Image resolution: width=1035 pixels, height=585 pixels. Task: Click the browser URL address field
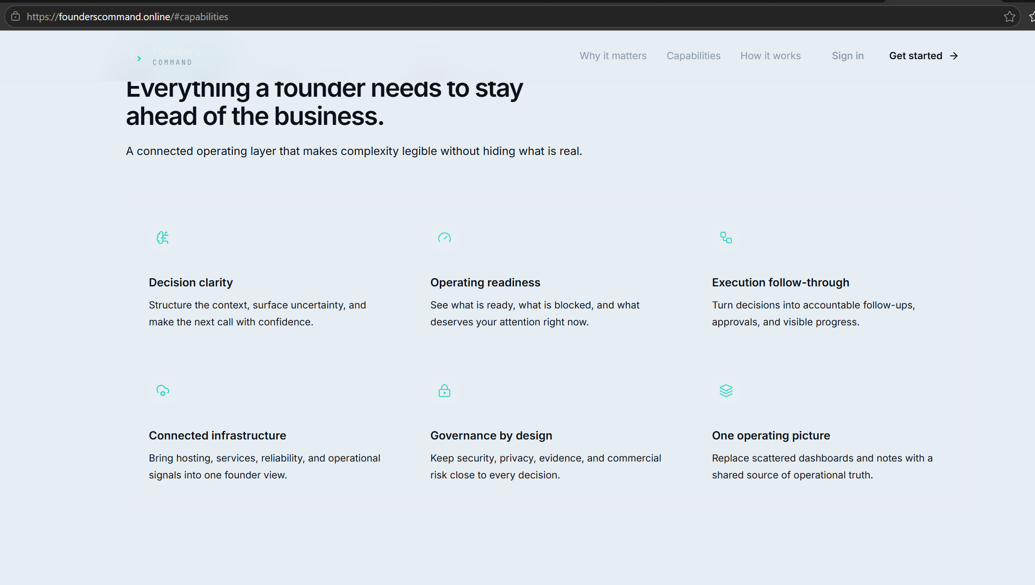(512, 17)
